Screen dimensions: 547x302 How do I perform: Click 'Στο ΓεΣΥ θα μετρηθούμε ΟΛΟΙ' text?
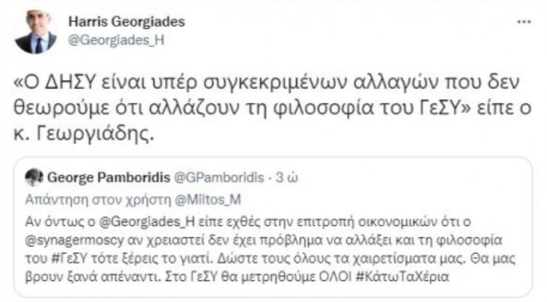(x=258, y=277)
